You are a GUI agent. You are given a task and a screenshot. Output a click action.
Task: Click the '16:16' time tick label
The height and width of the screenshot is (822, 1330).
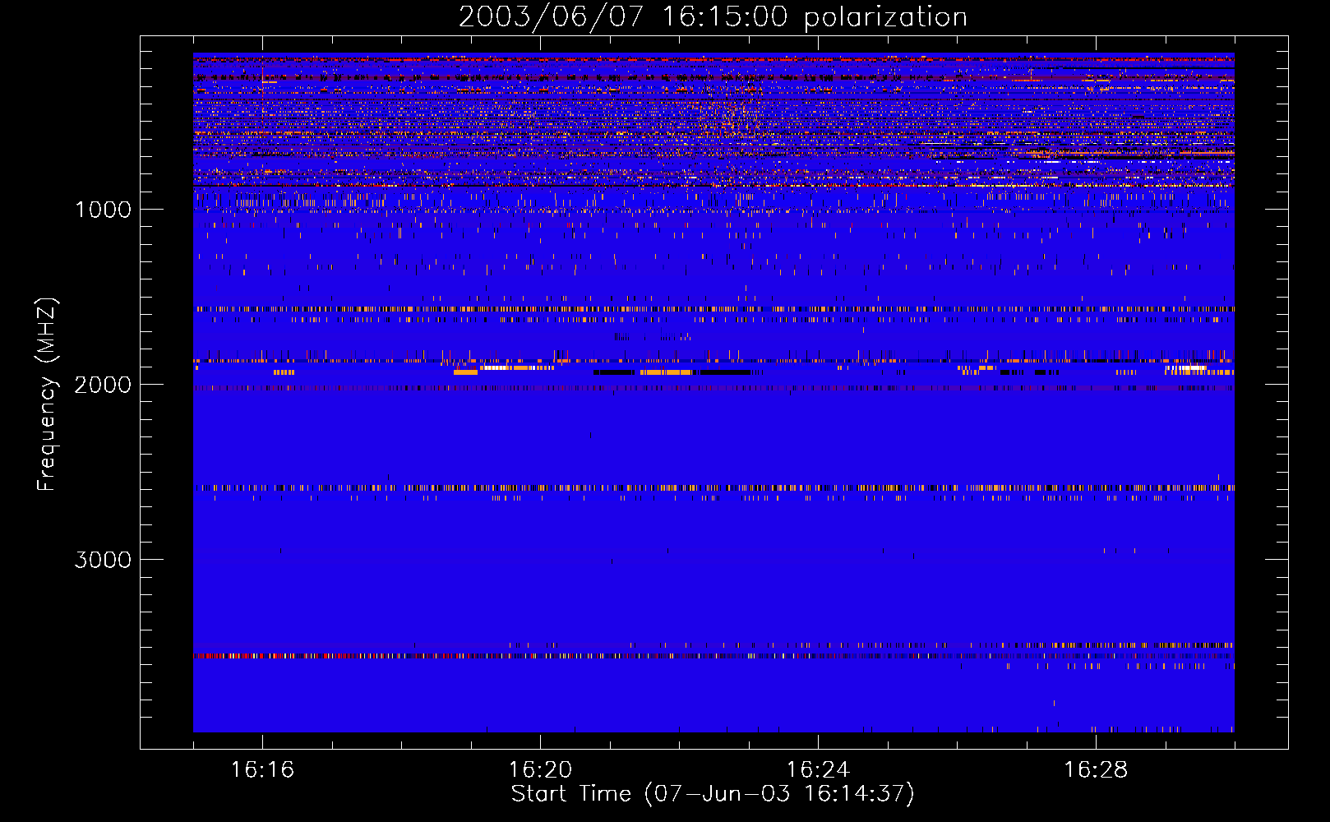262,769
